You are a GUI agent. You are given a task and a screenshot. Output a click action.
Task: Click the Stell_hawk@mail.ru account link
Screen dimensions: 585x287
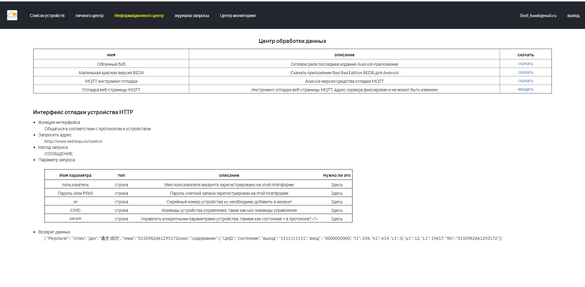coord(538,16)
